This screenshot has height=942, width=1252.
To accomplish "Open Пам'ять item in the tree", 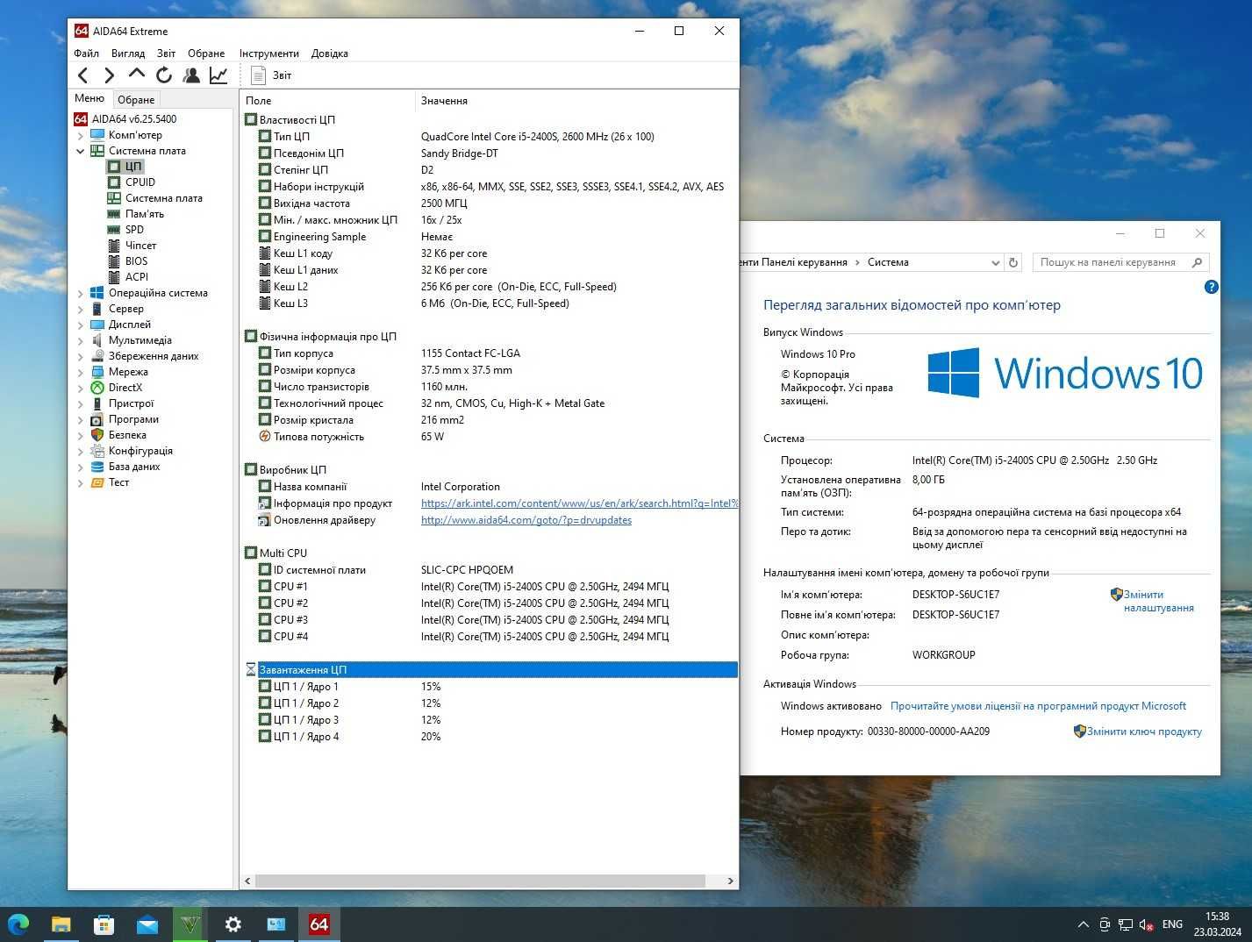I will tap(145, 214).
